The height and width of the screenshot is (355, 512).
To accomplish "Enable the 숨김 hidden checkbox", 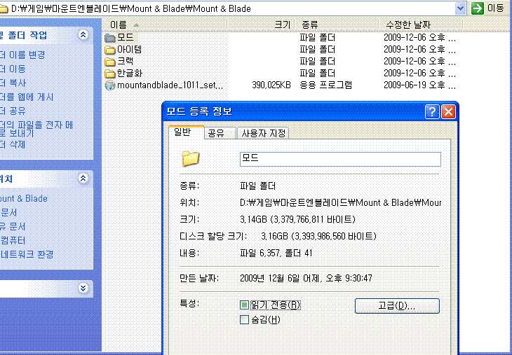I will [244, 320].
